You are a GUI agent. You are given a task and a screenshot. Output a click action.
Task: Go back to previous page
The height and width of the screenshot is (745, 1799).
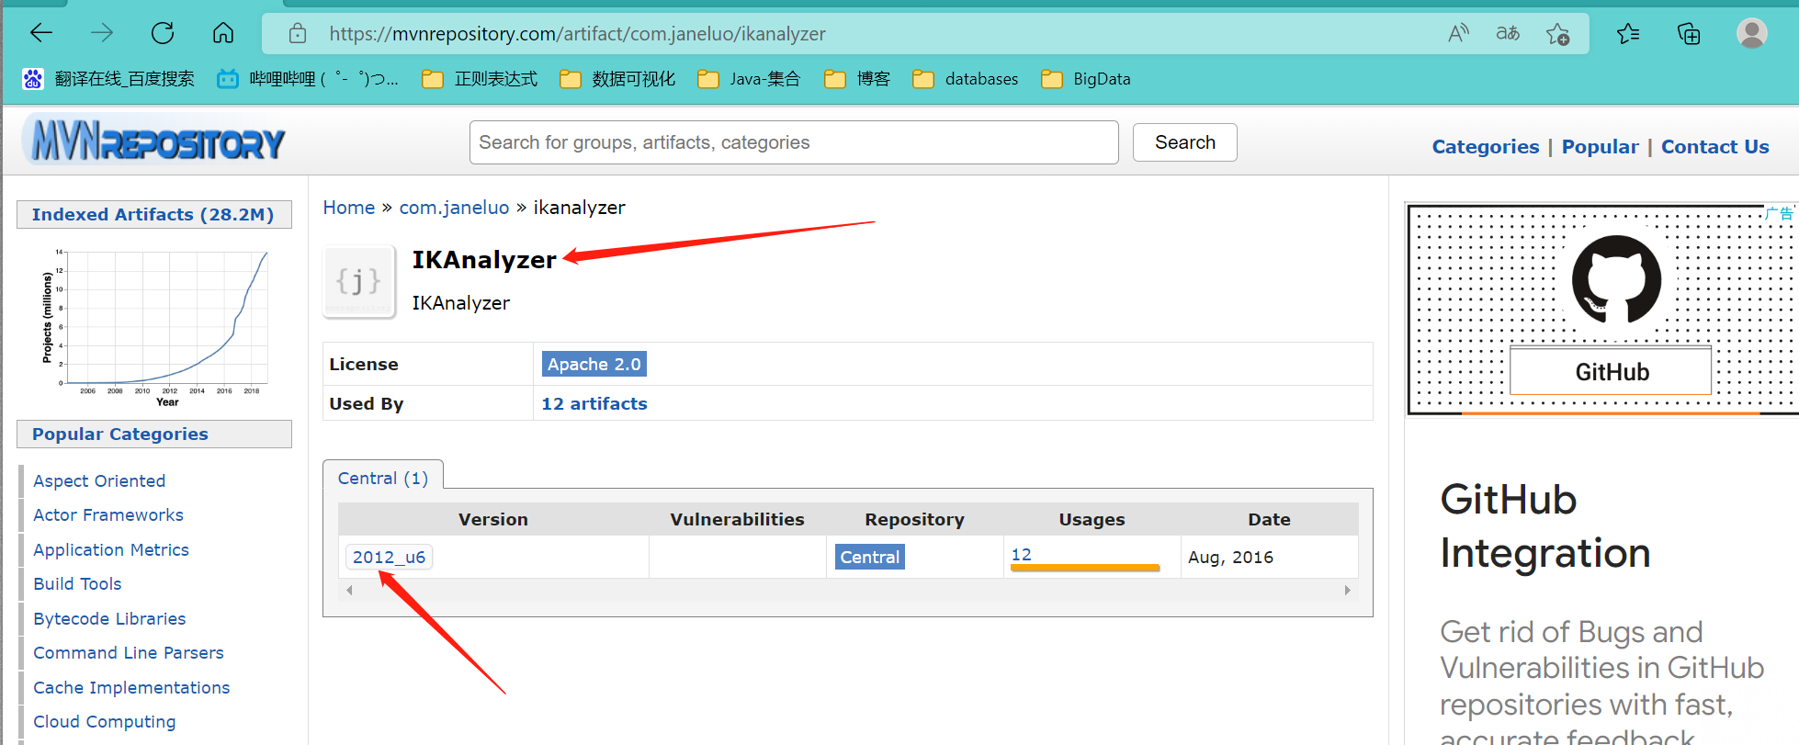pyautogui.click(x=41, y=34)
